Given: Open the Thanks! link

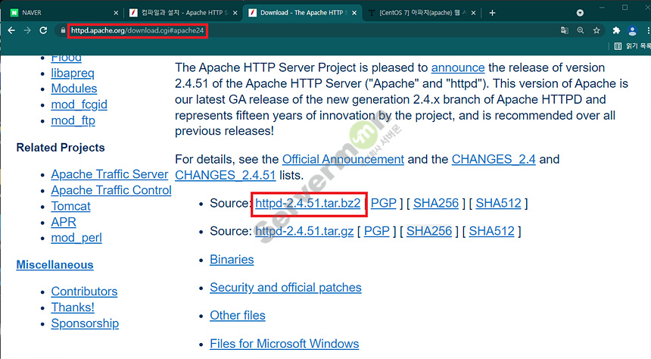Looking at the screenshot, I should 73,307.
